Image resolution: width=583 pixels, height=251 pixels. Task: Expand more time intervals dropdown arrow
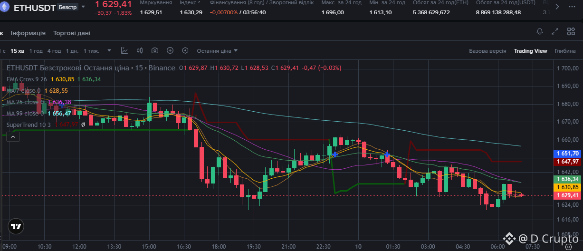coord(109,50)
